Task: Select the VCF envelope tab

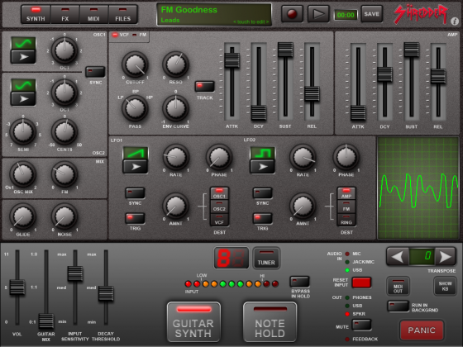Action: (121, 35)
